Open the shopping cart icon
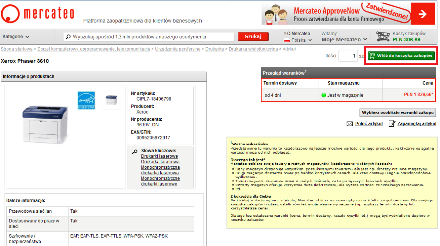 click(x=383, y=36)
